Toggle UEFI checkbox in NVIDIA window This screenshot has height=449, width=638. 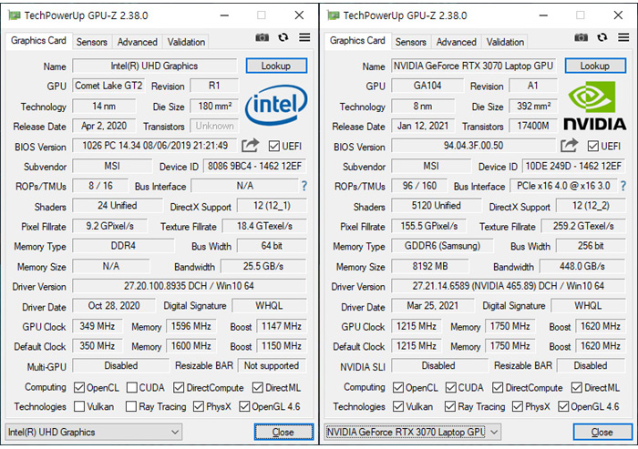[593, 146]
